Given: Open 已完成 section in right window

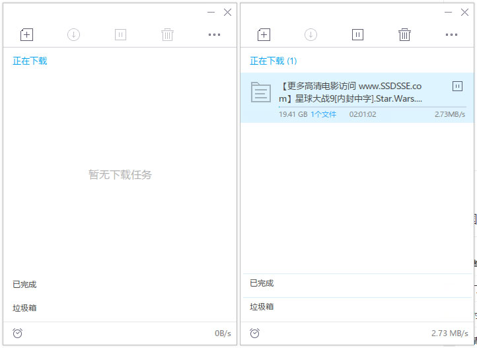Looking at the screenshot, I should (262, 283).
